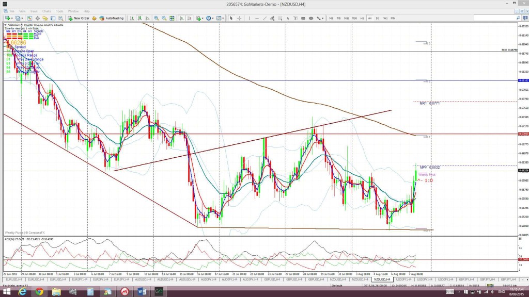Open the Indicators list icon
Screen dimensions: 529x297
198,18
